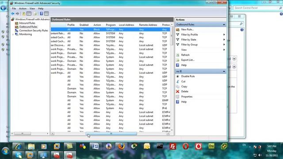Click the rules list vertical scrollbar thumb
283x159 pixels.
[x=172, y=36]
